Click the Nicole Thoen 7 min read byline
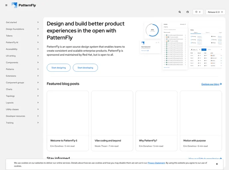The image size is (229, 170). [107, 146]
